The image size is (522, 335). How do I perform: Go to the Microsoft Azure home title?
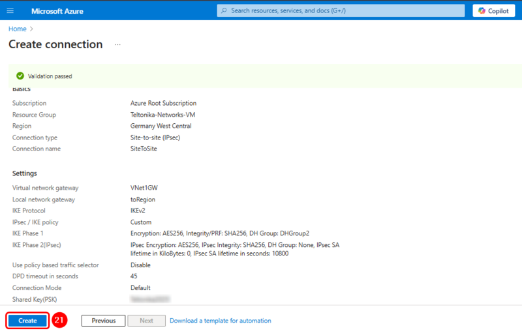(x=58, y=11)
